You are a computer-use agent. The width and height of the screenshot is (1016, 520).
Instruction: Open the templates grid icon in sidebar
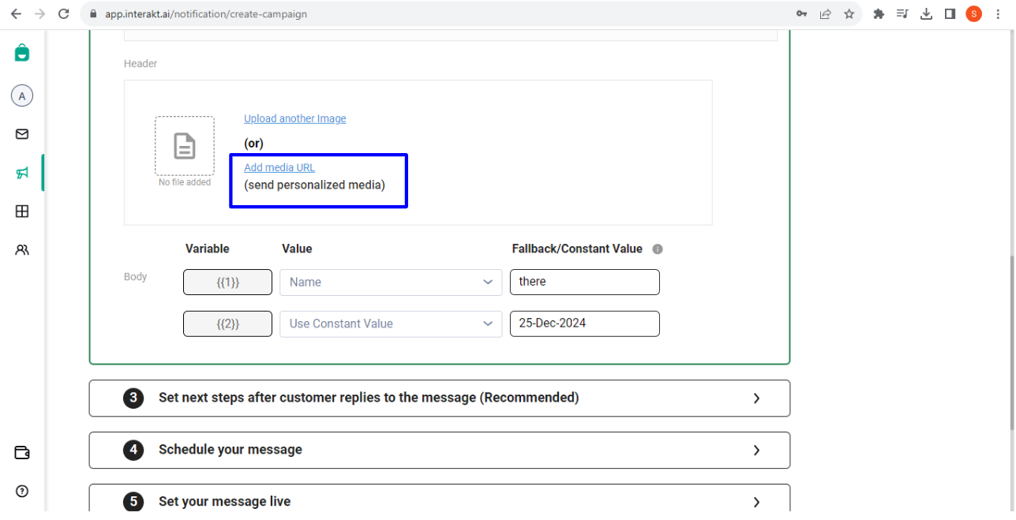pyautogui.click(x=22, y=211)
